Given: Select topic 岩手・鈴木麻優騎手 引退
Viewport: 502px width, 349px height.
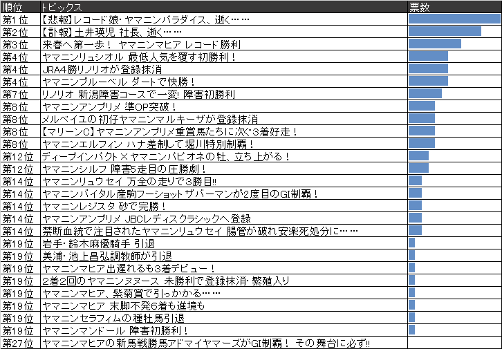Looking at the screenshot, I should pos(98,244).
